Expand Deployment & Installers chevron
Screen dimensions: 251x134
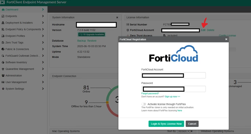click(43, 23)
